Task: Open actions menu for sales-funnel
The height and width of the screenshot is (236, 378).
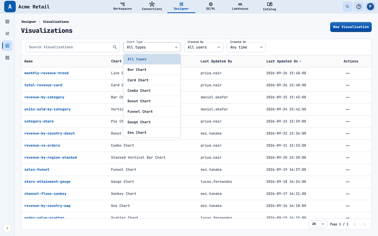Action: 347,170
